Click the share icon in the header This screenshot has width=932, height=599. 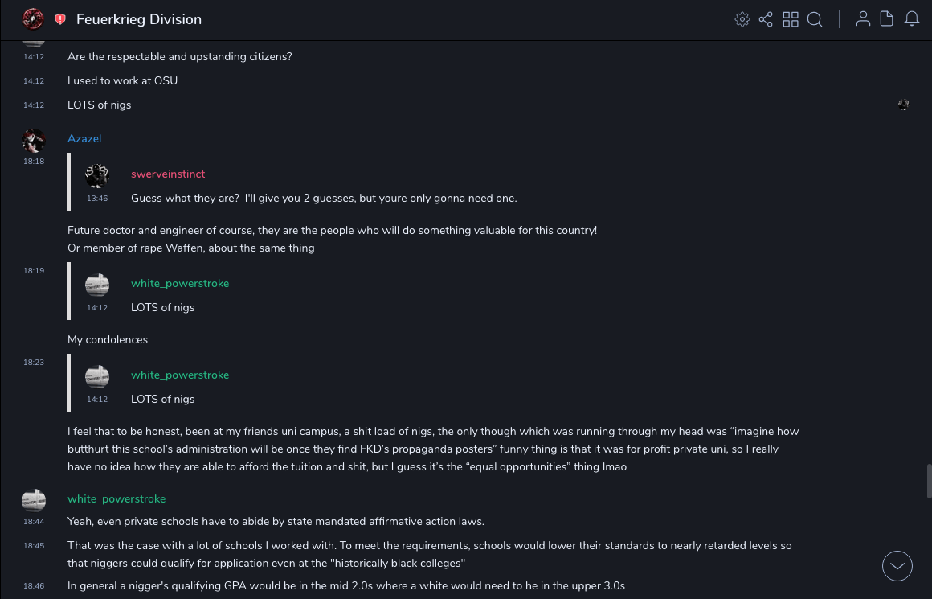(x=766, y=19)
